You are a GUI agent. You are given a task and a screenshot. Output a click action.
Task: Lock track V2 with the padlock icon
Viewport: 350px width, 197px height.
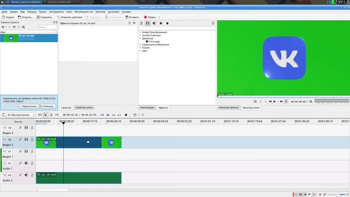click(32, 140)
